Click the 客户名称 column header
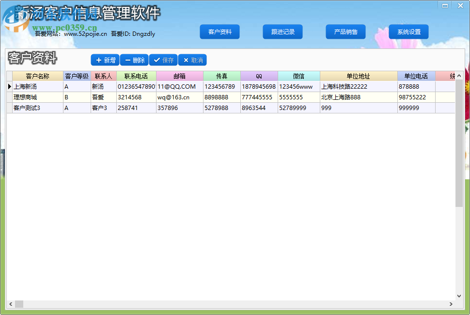 click(x=37, y=76)
